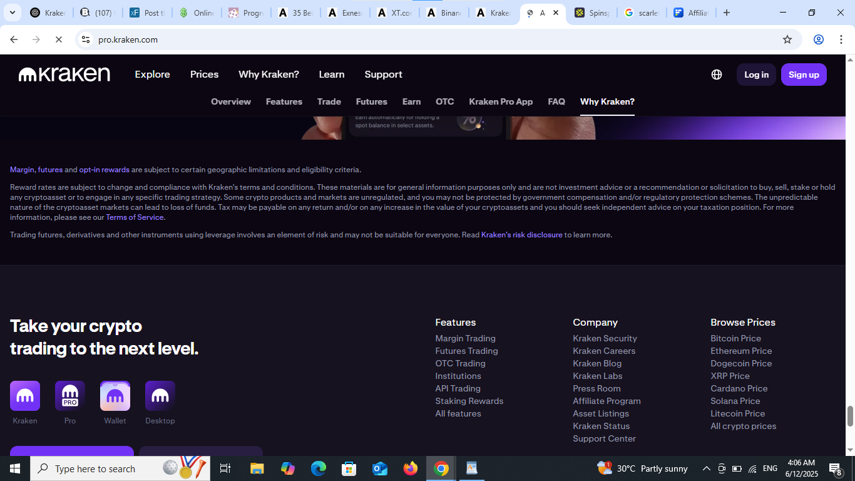Open Affiliate Program footer link

607,401
